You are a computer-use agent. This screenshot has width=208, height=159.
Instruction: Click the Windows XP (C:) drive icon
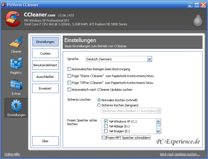111,121
